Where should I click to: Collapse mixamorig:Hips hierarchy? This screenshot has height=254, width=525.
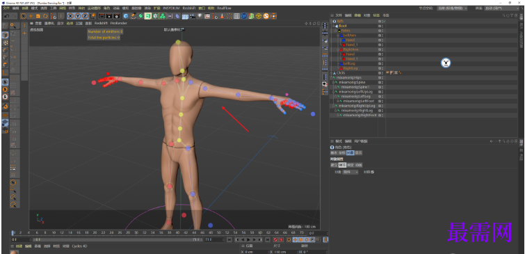point(331,77)
